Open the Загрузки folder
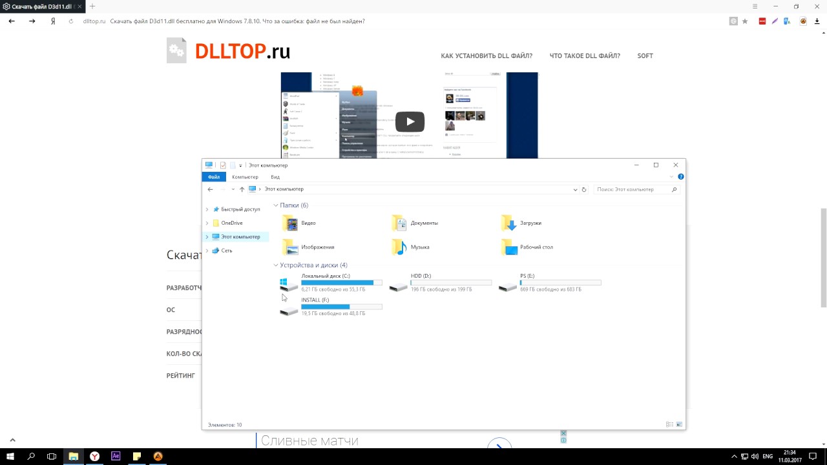This screenshot has height=465, width=827. pyautogui.click(x=521, y=223)
